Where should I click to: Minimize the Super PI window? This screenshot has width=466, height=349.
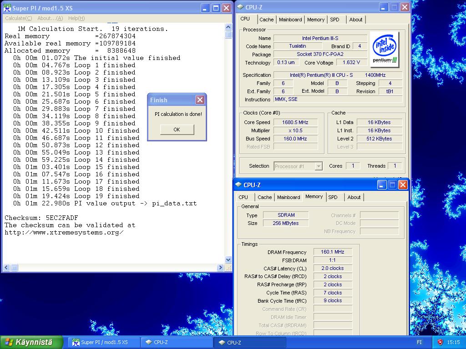click(205, 8)
